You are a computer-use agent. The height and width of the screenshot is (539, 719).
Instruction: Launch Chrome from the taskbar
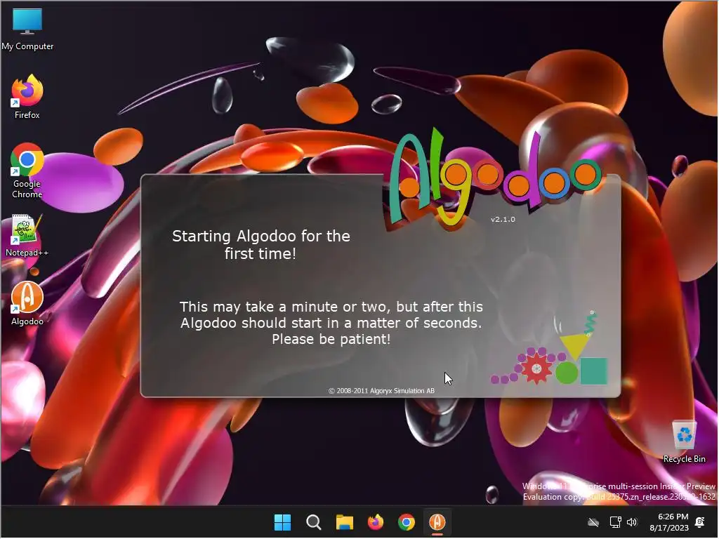tap(407, 522)
